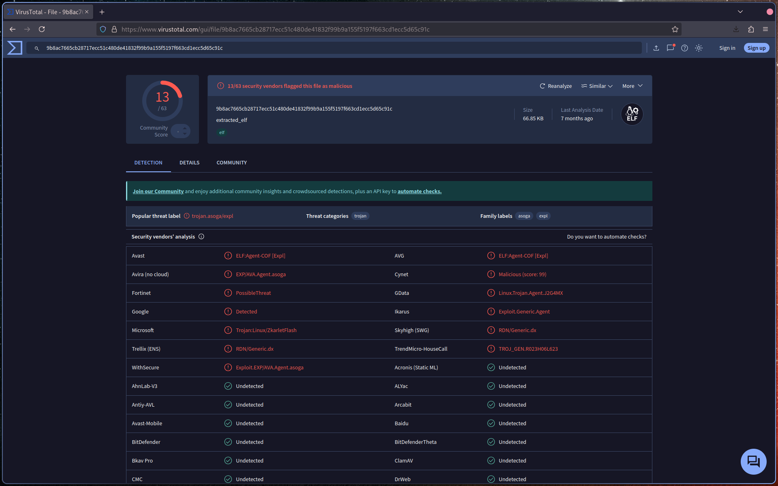This screenshot has width=778, height=486.
Task: Click Fortinet's PossibleThreat result
Action: coord(253,293)
